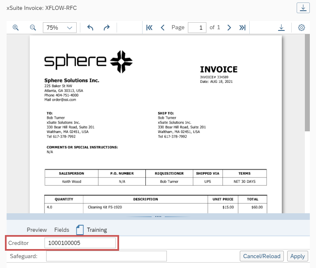Open the Training tab
The width and height of the screenshot is (316, 268).
(97, 230)
